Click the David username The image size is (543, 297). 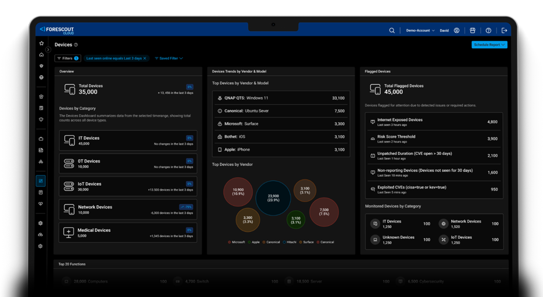tap(444, 30)
